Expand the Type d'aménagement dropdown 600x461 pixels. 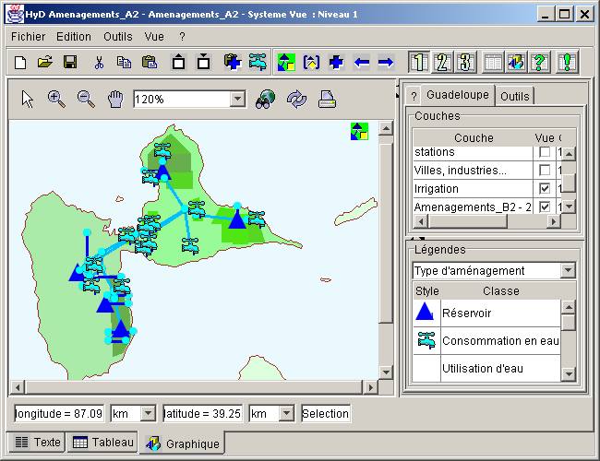[568, 271]
